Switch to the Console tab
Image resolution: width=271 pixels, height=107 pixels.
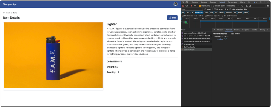[x=204, y=2]
